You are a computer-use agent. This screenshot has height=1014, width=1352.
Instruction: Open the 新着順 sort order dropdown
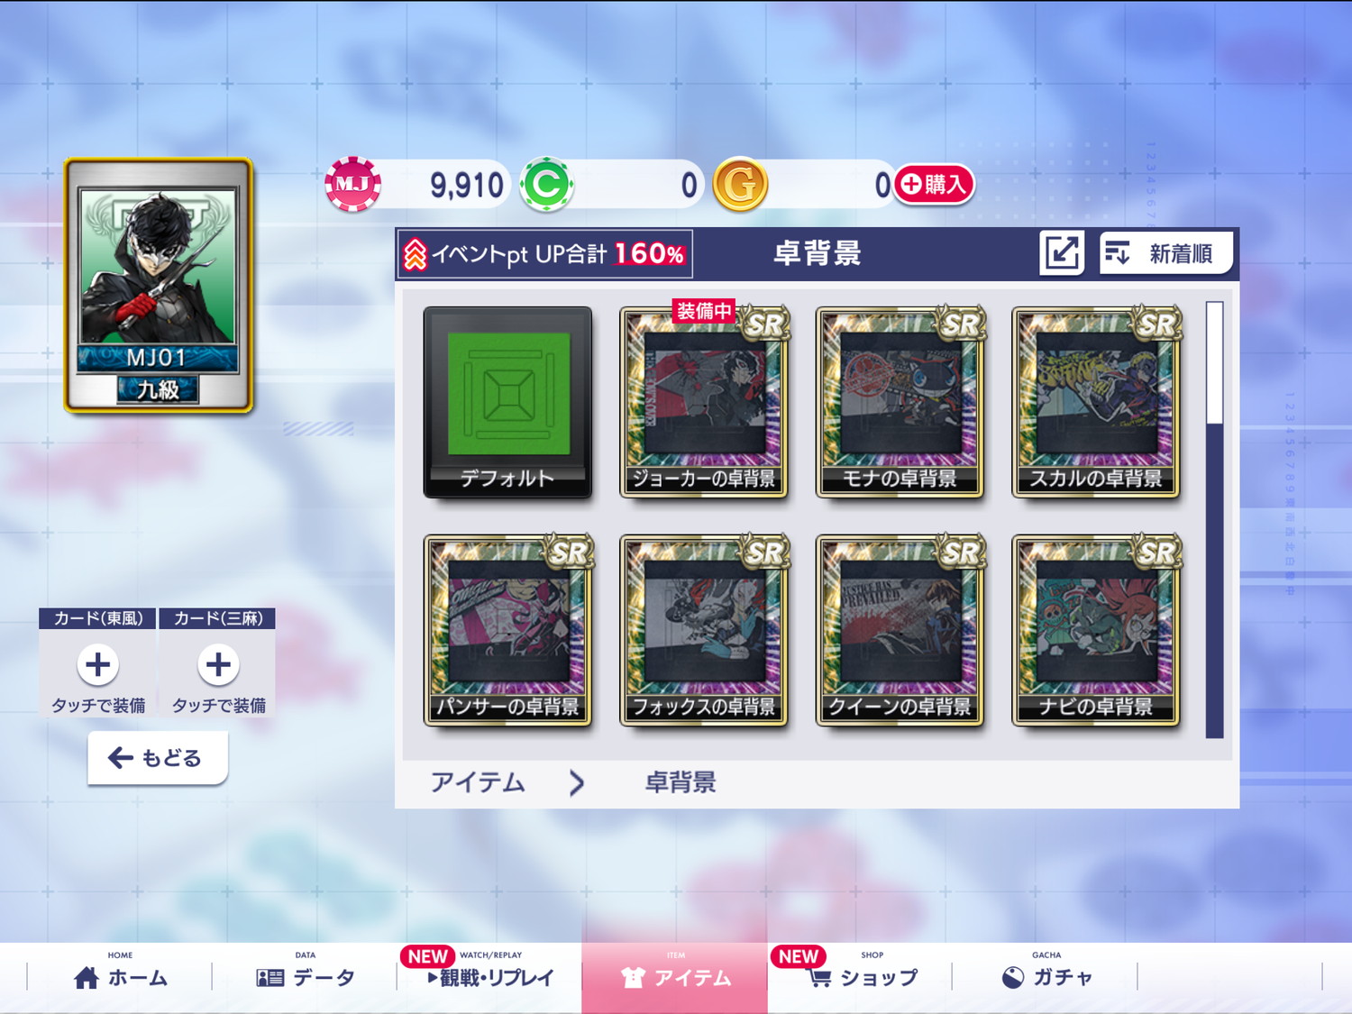[x=1166, y=253]
